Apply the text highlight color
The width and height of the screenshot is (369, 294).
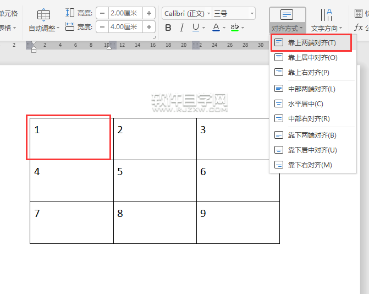[x=235, y=28]
